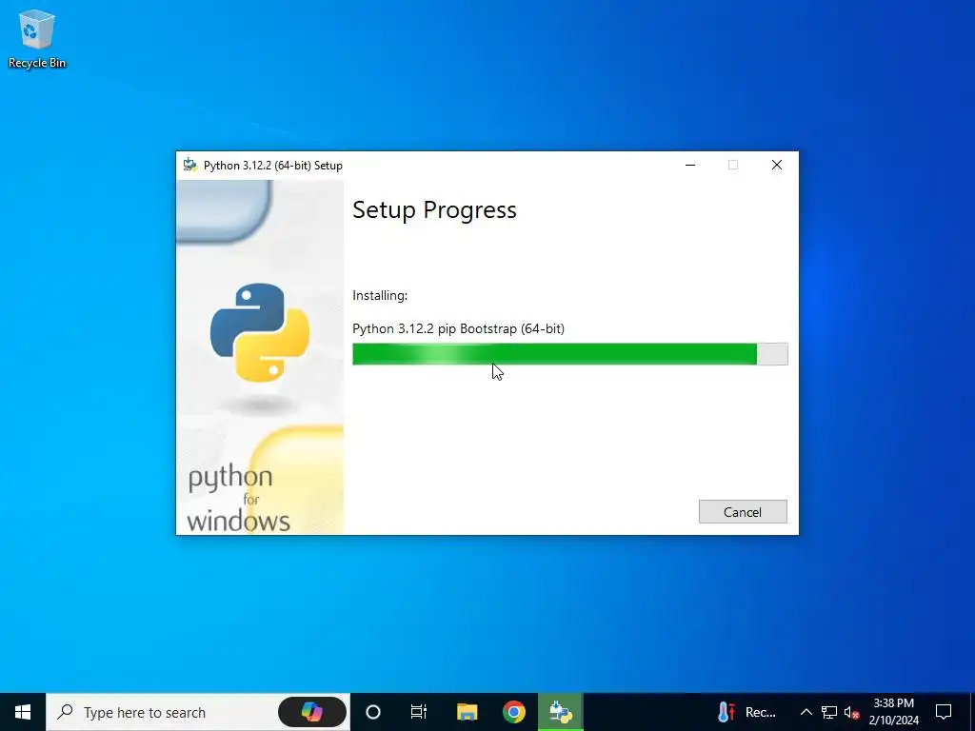Screen dimensions: 975x731
Task: Cancel the Python installation
Action: [x=743, y=511]
